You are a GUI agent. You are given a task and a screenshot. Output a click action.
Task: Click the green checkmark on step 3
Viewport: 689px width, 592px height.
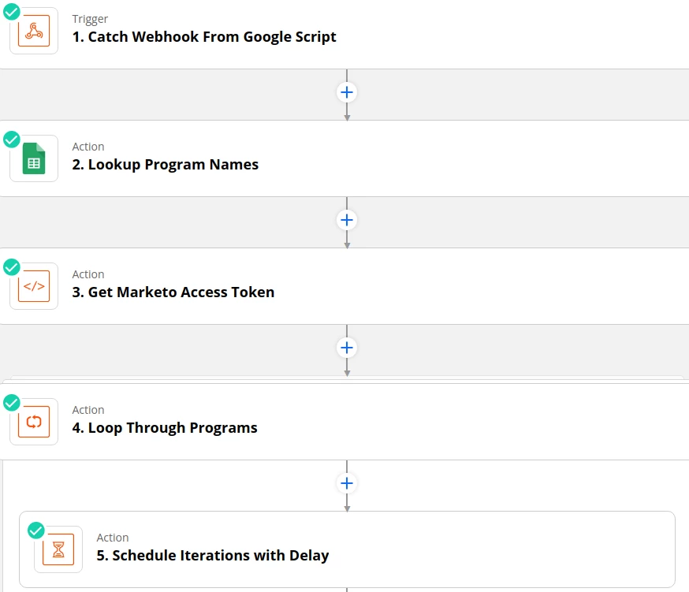pos(12,267)
